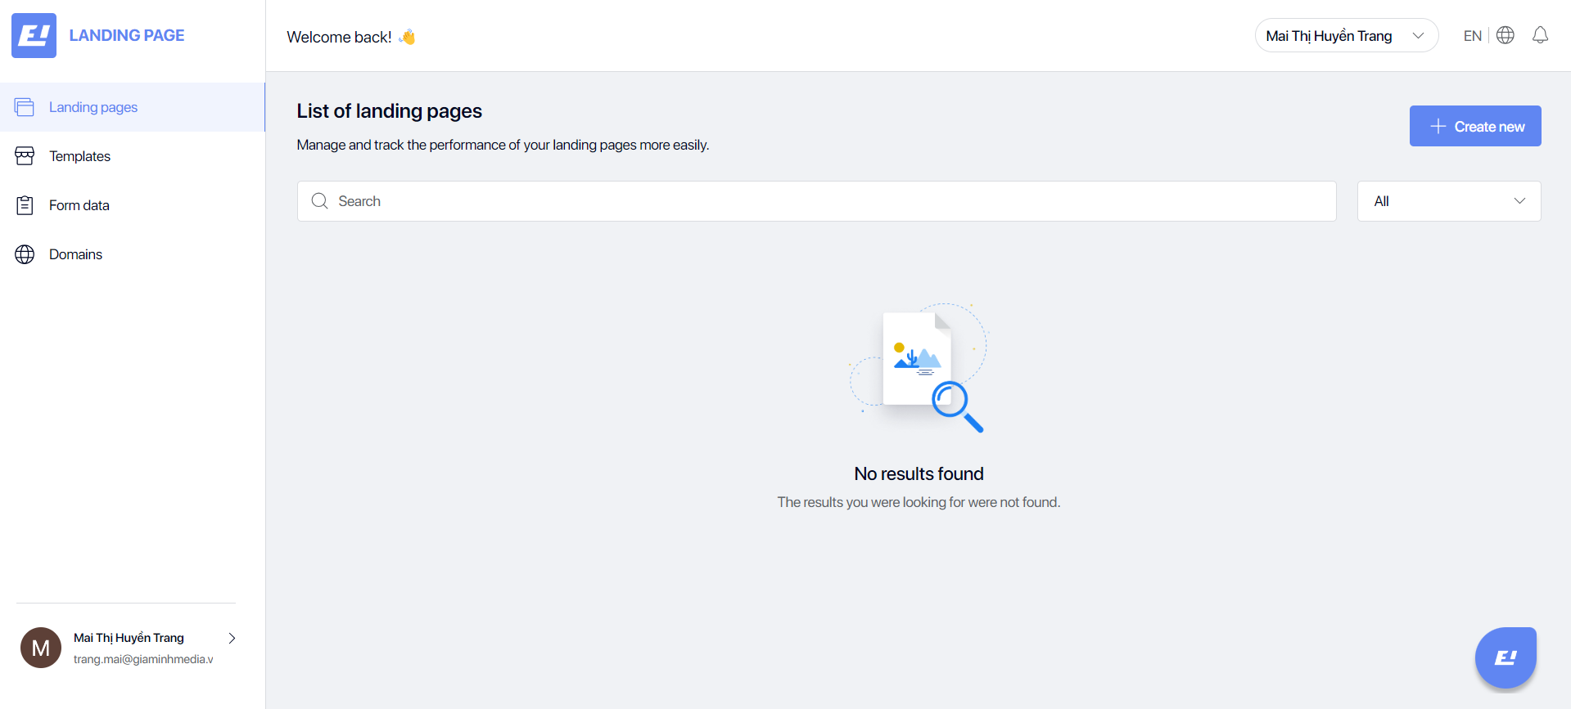Viewport: 1571px width, 709px height.
Task: Click the Landing Page logo icon
Action: point(34,35)
